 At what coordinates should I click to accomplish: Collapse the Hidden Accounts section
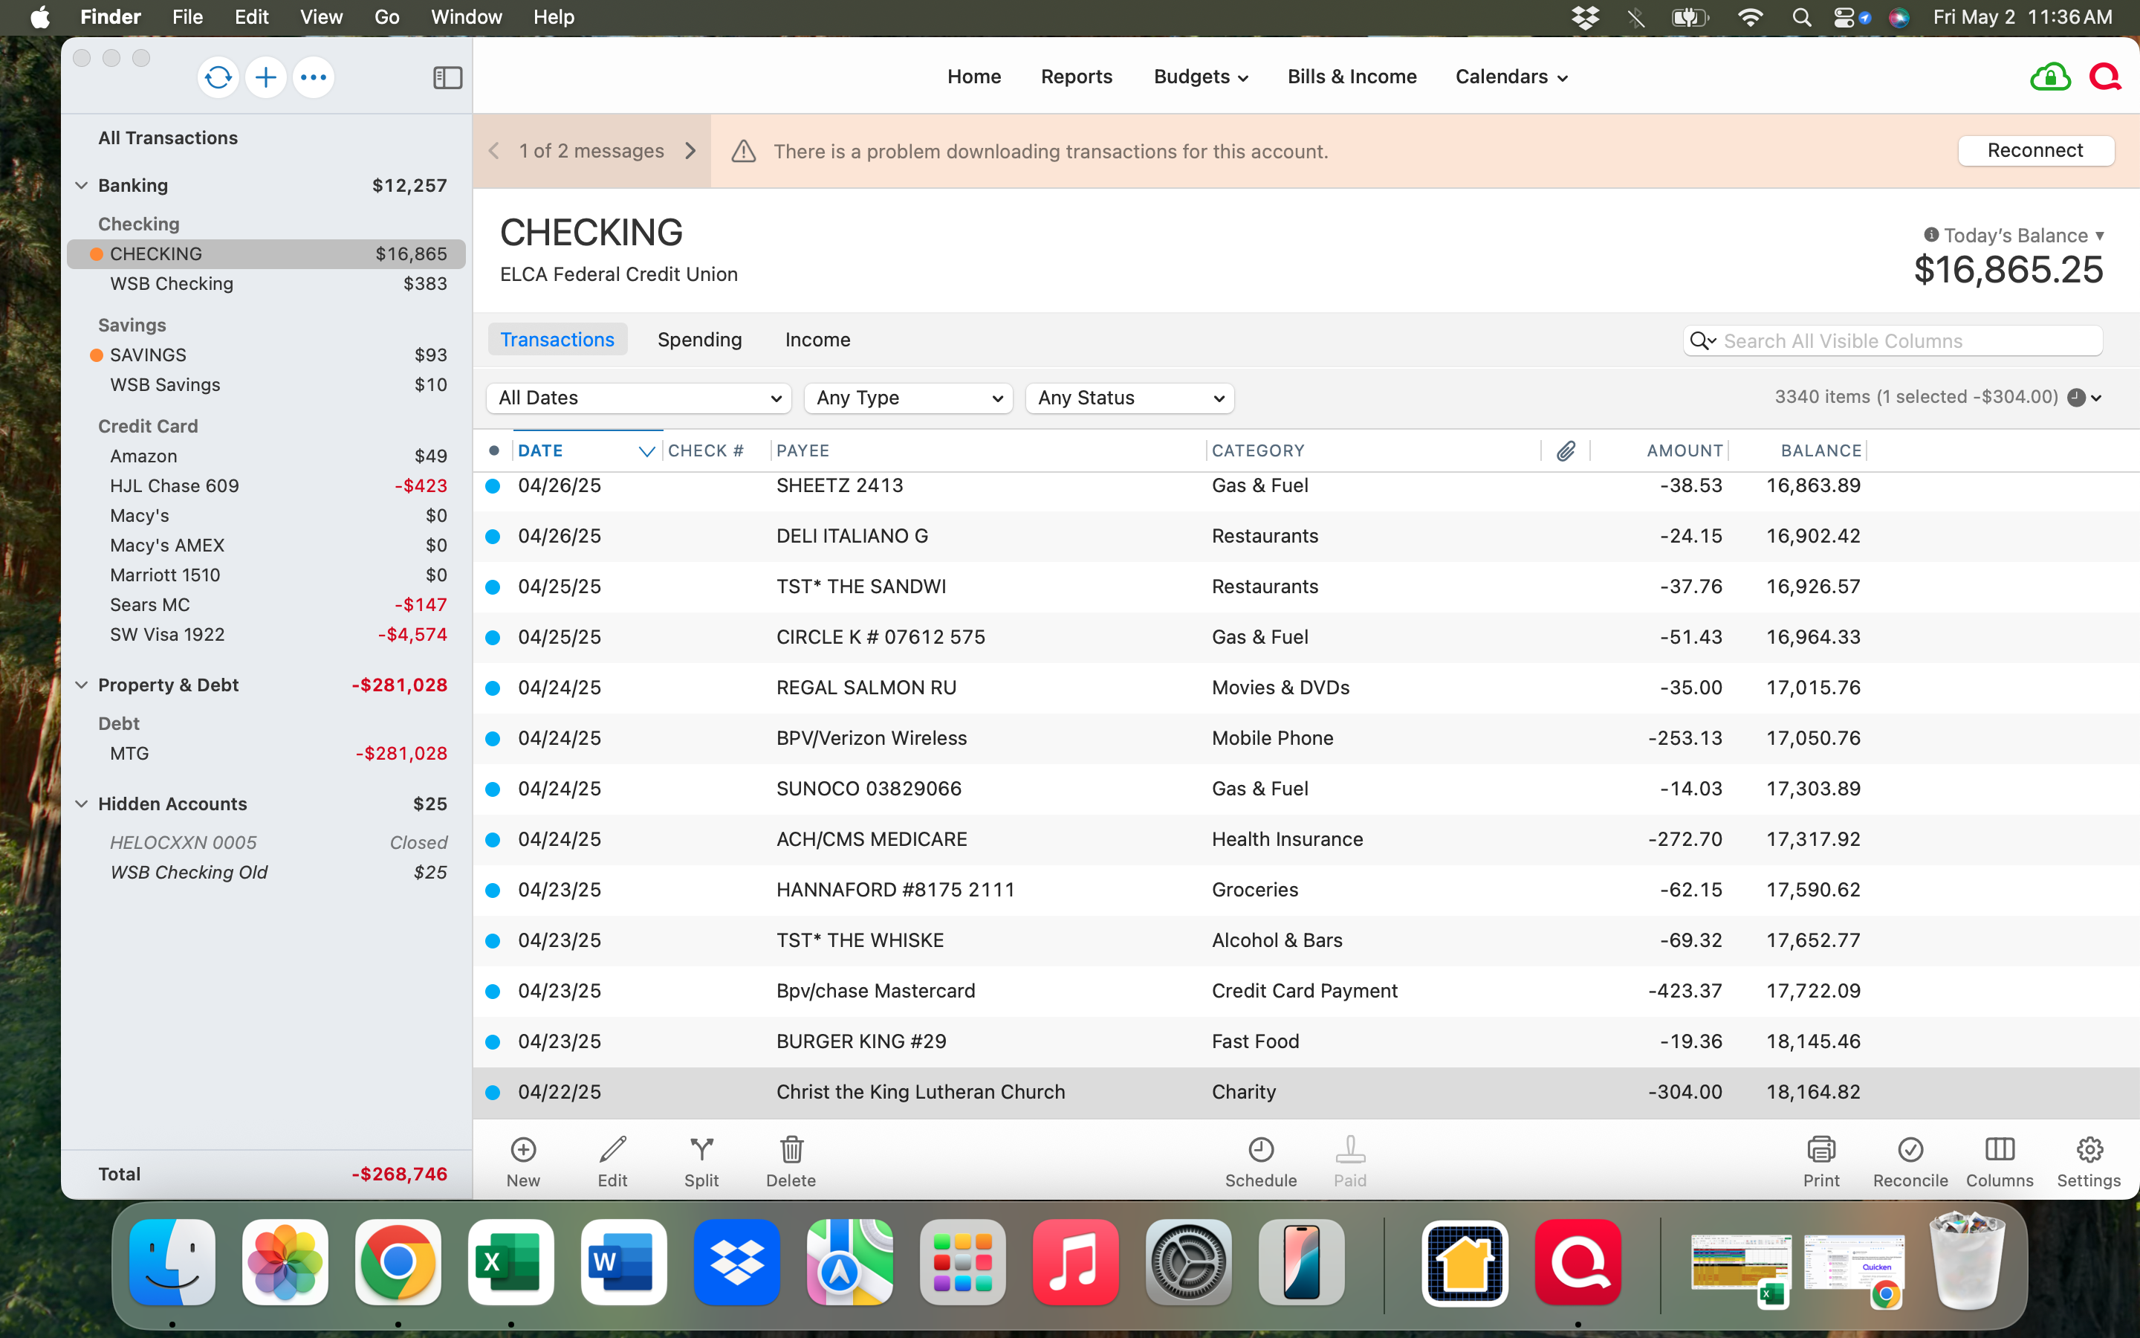tap(81, 804)
